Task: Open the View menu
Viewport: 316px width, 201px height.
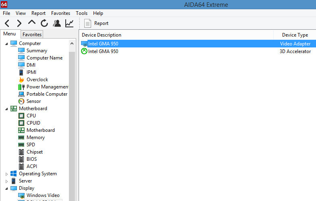Action: [x=21, y=13]
